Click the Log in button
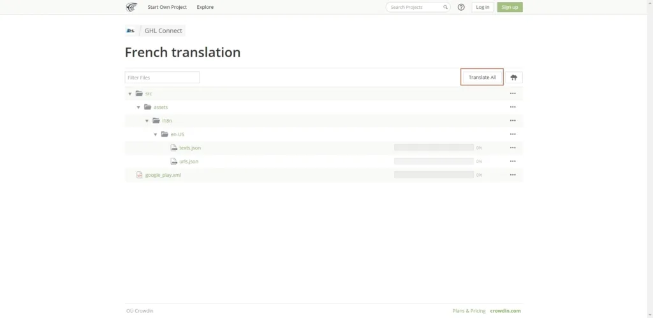The image size is (653, 318). click(483, 7)
